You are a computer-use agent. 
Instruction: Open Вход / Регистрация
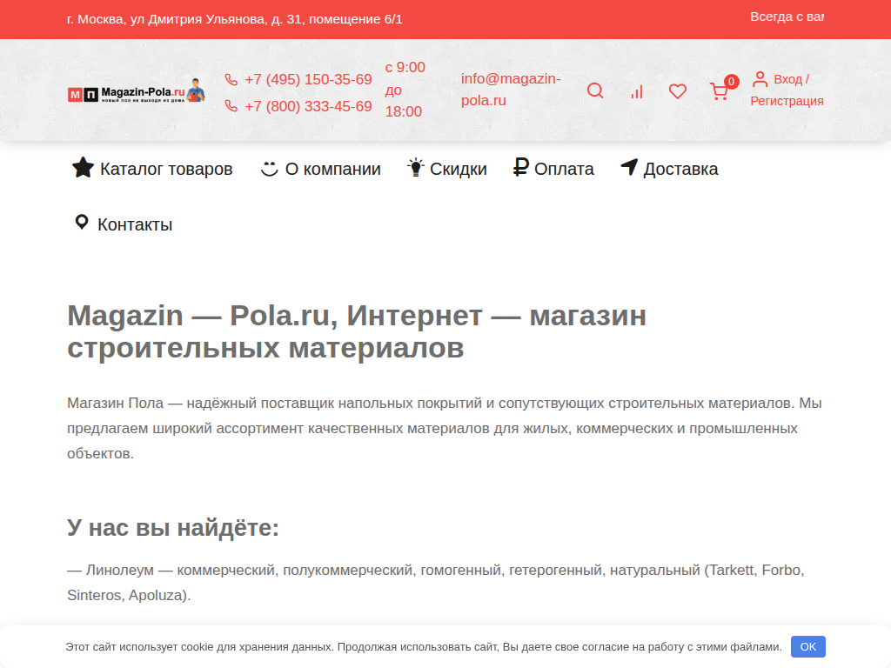788,89
